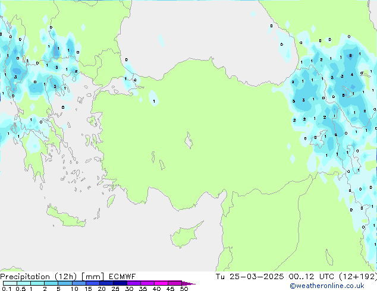Click the legend value '0.5'
Image resolution: width=377 pixels, height=291 pixels.
click(x=20, y=289)
